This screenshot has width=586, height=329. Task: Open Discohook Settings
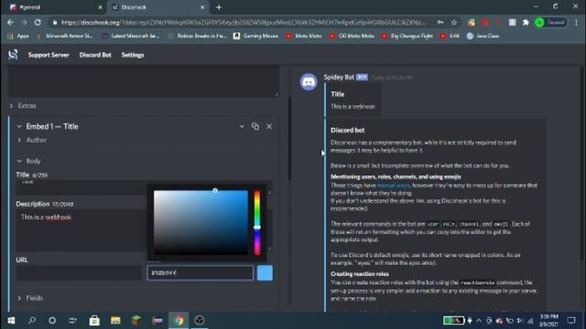pos(132,55)
